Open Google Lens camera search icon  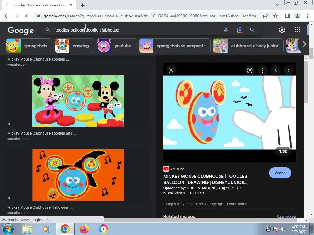point(240,30)
